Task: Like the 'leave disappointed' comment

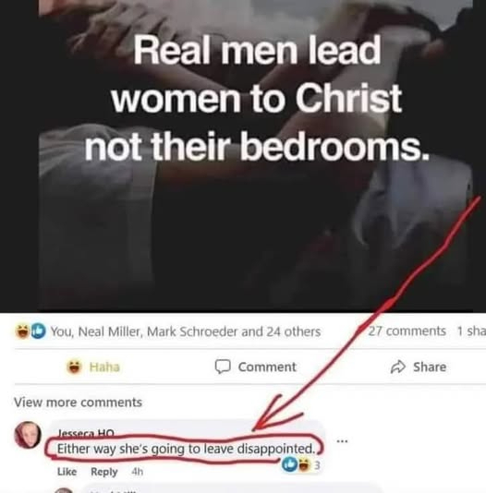Action: [x=67, y=472]
